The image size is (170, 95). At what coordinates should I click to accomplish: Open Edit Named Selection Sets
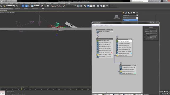tap(64, 6)
